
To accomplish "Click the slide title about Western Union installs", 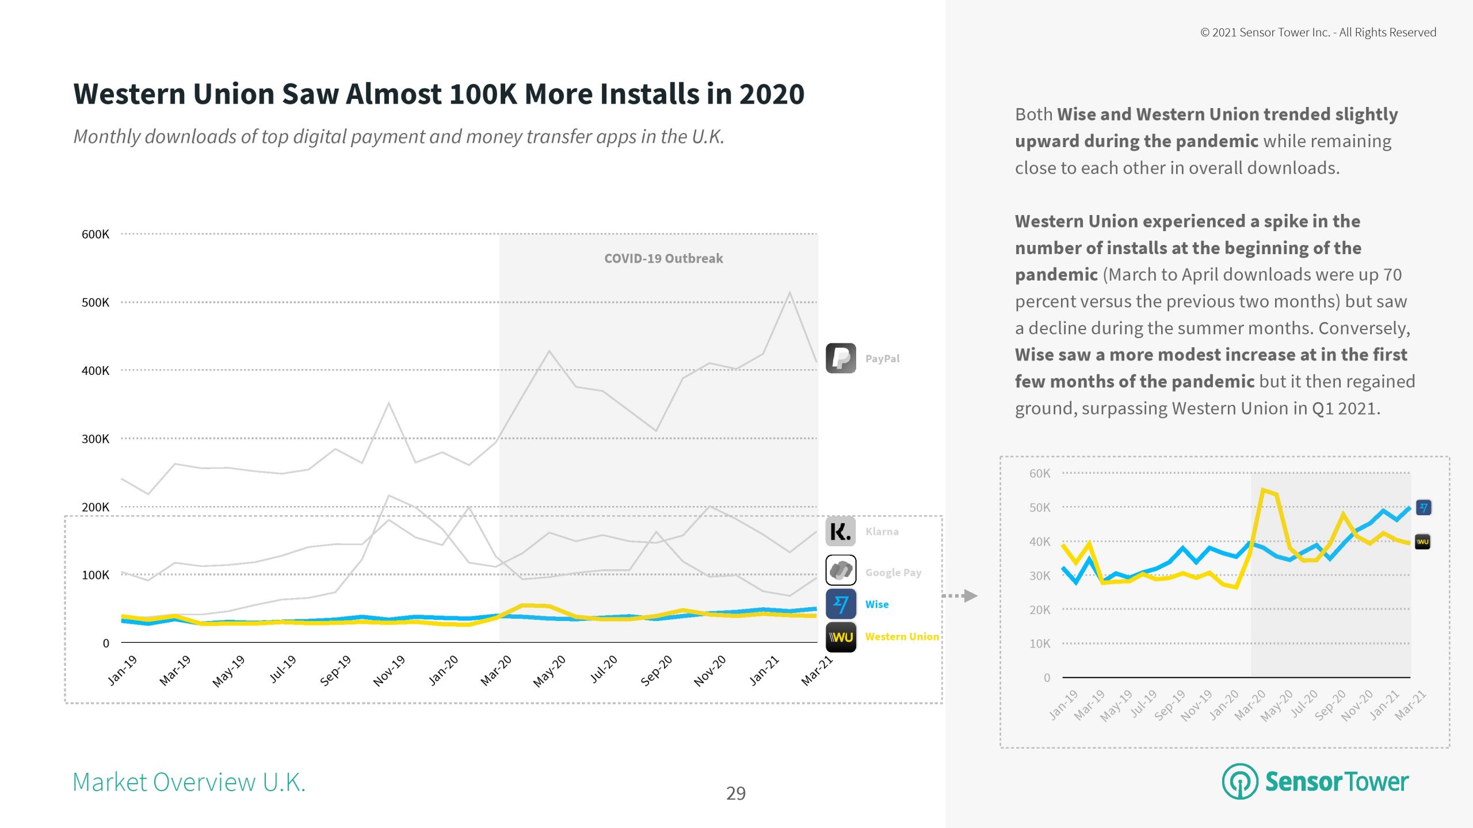I will point(438,94).
